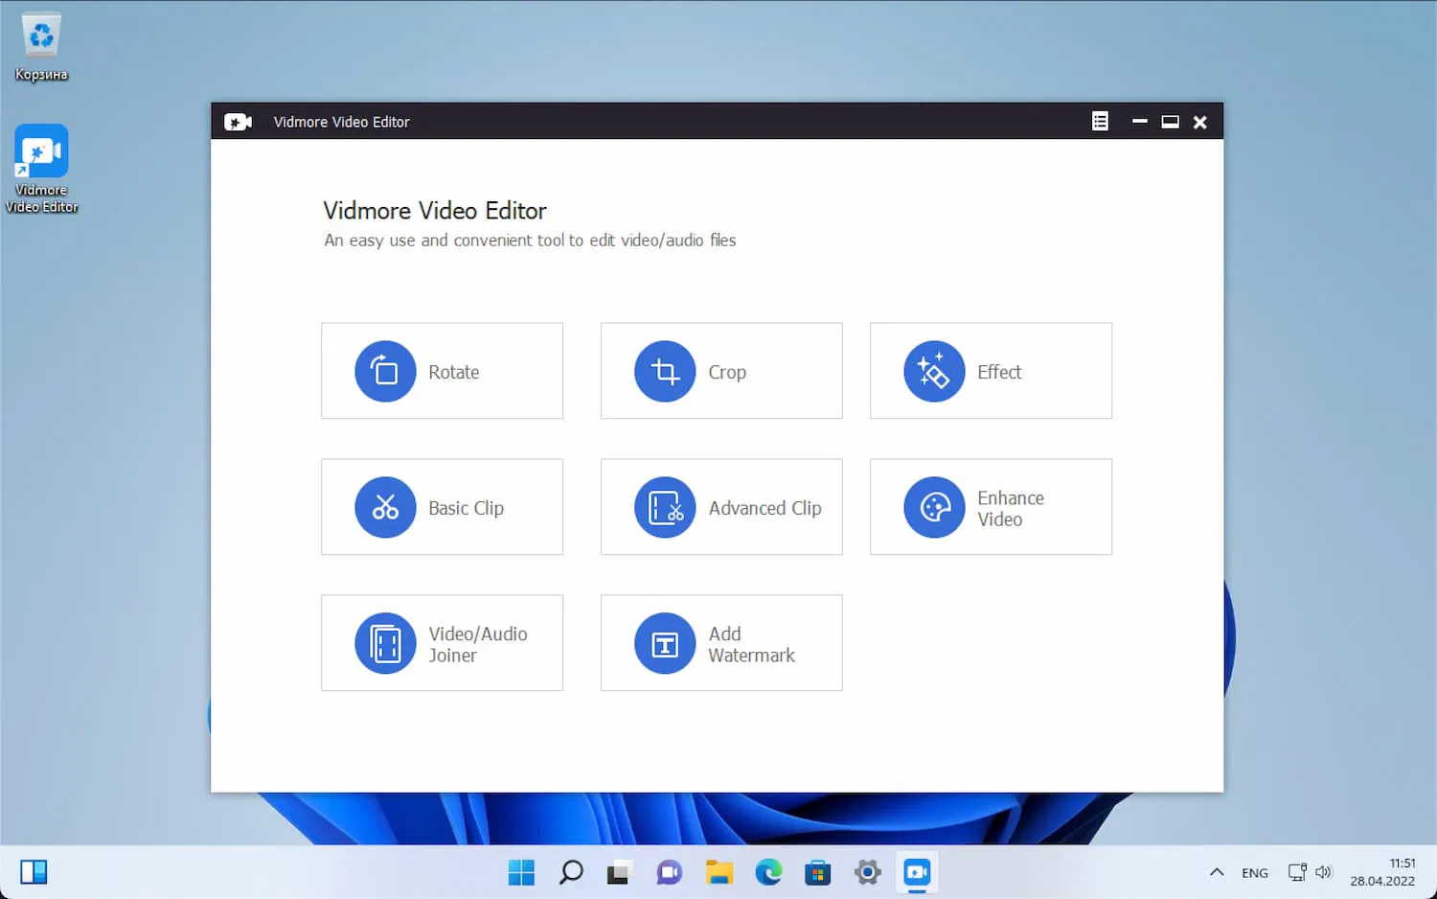The width and height of the screenshot is (1437, 899).
Task: Launch the Video/Audio Joiner tool
Action: coord(442,643)
